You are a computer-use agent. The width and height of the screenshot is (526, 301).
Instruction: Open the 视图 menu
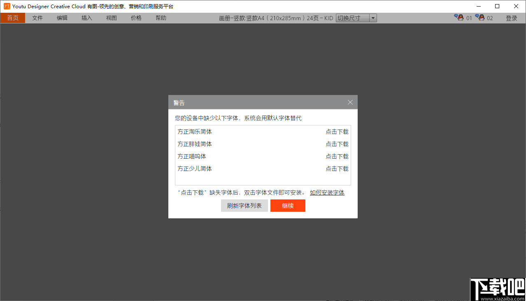[111, 18]
